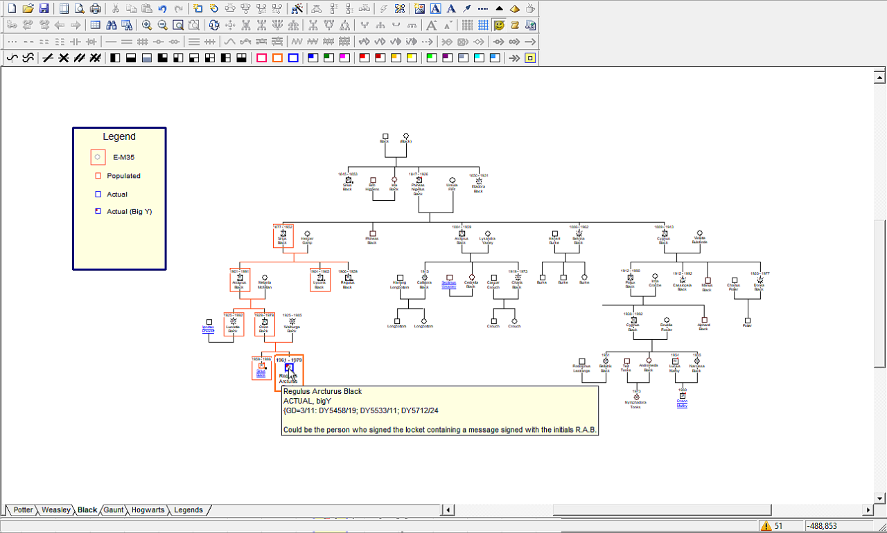Select the pink border color swatch
887x533 pixels.
tap(261, 58)
